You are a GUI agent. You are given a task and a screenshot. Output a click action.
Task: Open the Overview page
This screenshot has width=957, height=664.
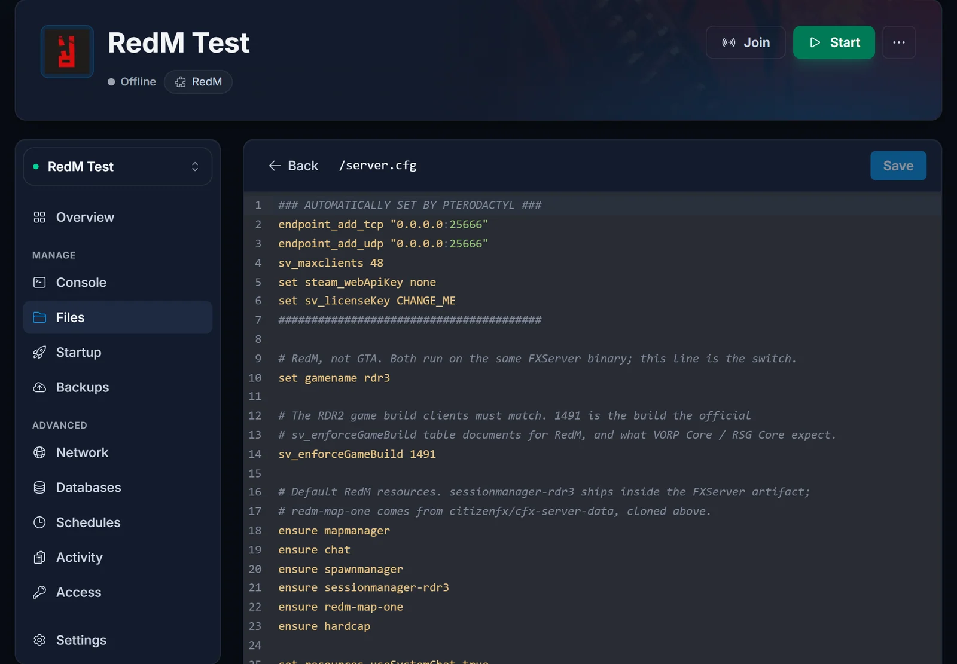coord(118,217)
